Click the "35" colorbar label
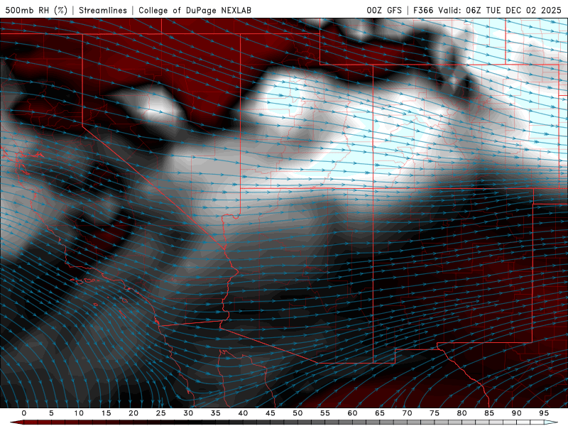Viewport: 568px width, 426px height. point(216,413)
